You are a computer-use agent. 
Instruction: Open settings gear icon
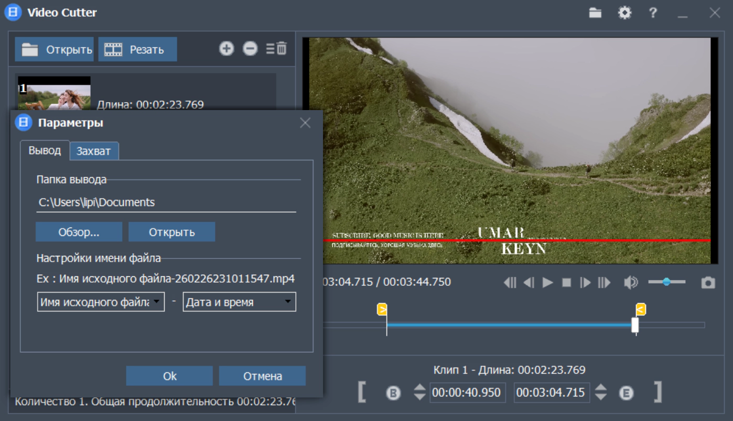(624, 13)
